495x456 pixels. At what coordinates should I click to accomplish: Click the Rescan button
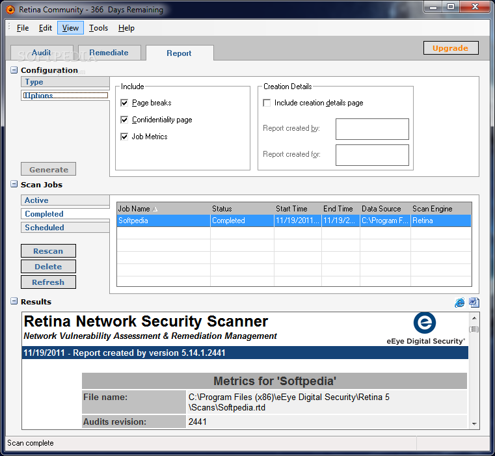click(x=49, y=251)
